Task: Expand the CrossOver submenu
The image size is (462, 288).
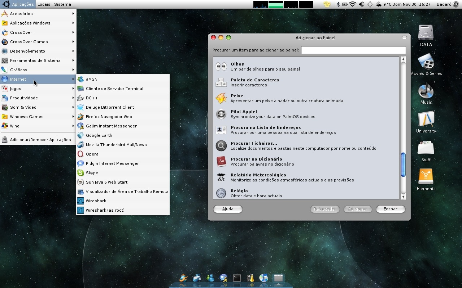Action: 38,32
